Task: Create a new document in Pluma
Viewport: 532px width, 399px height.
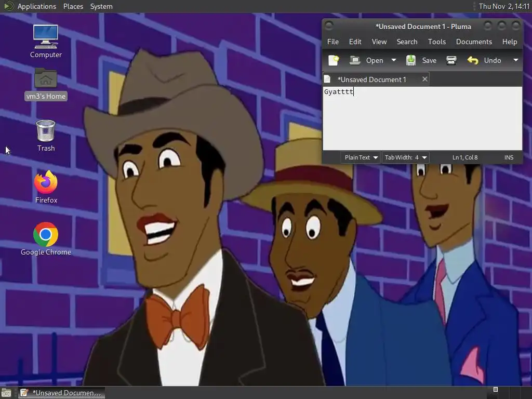Action: tap(334, 60)
